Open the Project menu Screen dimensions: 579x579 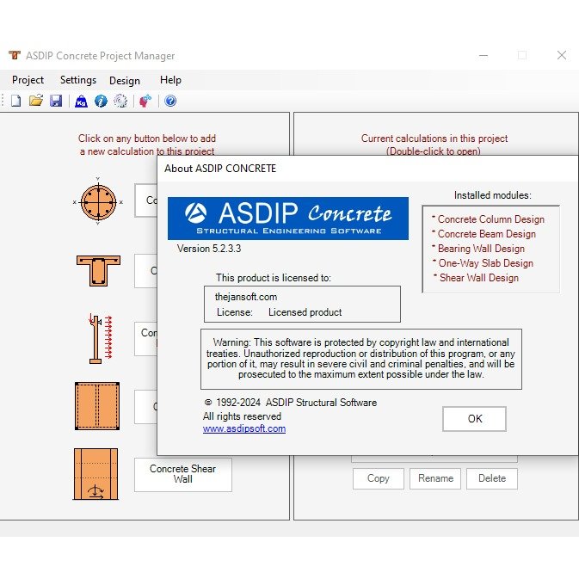tap(28, 80)
